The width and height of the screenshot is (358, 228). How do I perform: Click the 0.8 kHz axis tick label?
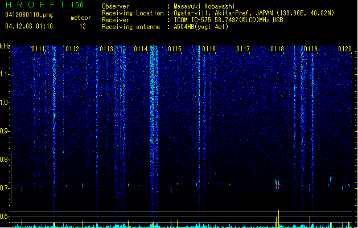tap(5, 160)
